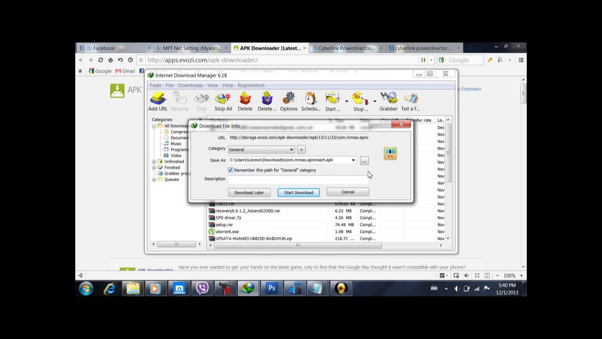602x339 pixels.
Task: Click the key icon in browser toolbar
Action: (x=490, y=60)
